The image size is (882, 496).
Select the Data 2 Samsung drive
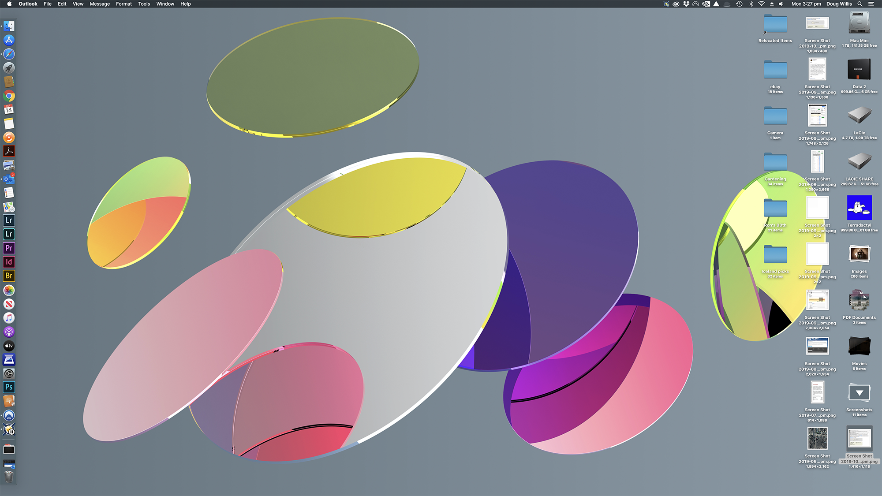[x=859, y=70]
